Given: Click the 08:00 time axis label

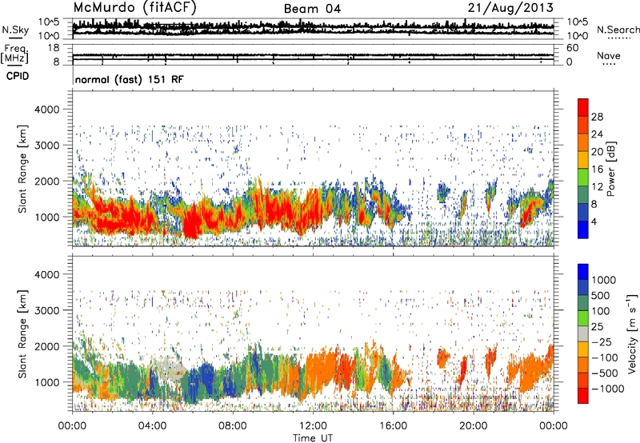Looking at the screenshot, I should [x=233, y=426].
